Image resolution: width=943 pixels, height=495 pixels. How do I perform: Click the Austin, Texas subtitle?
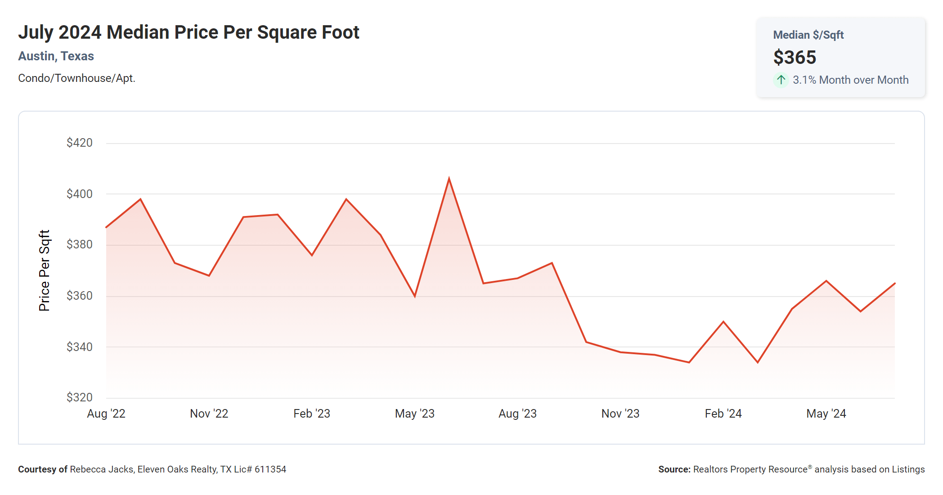tap(56, 56)
